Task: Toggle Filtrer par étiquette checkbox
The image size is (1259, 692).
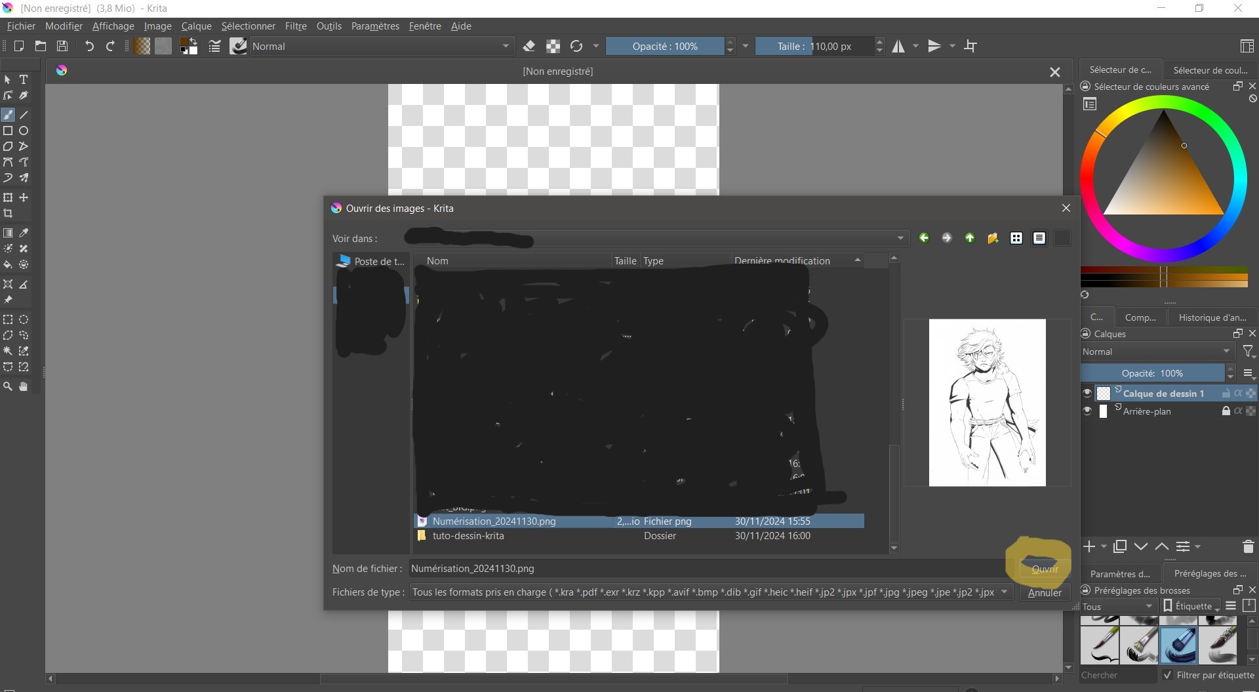Action: (x=1167, y=675)
